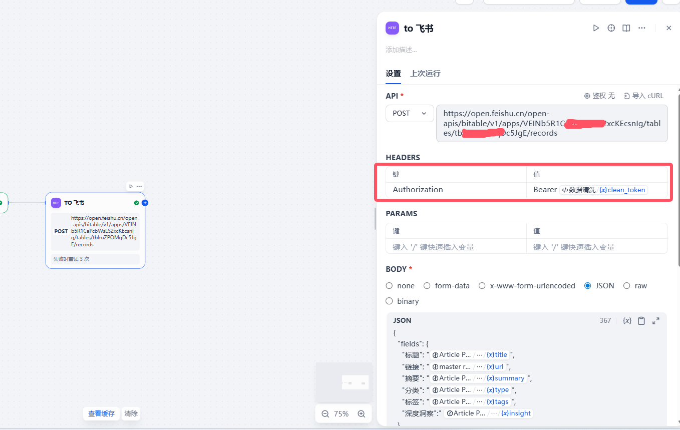Select the TO 飞书 node on canvas
The height and width of the screenshot is (430, 680).
(x=95, y=230)
